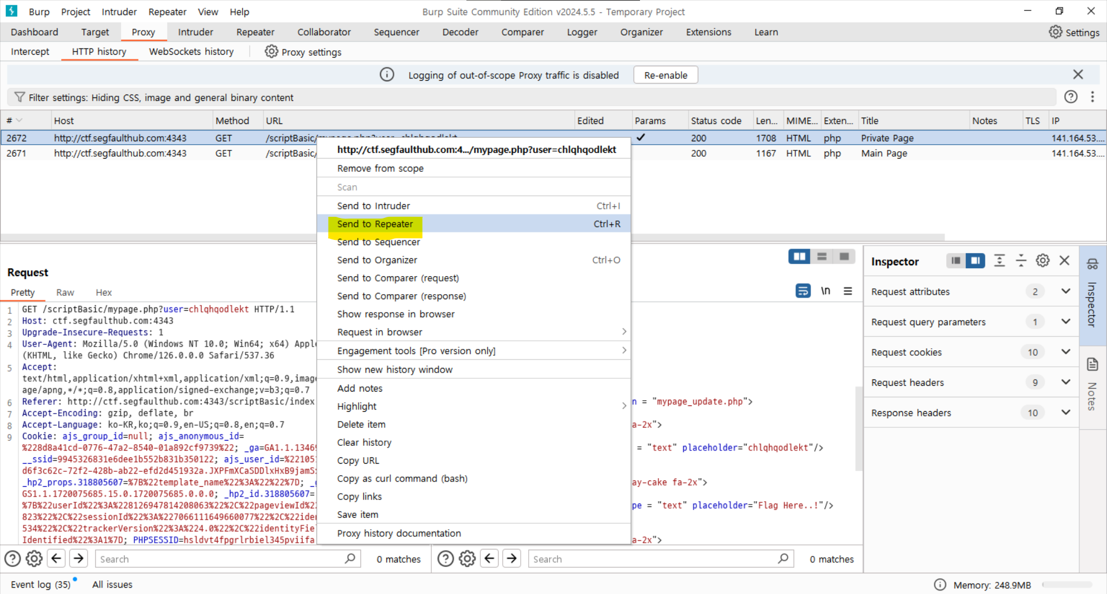Expand Request cookies section
1107x594 pixels.
point(1065,352)
